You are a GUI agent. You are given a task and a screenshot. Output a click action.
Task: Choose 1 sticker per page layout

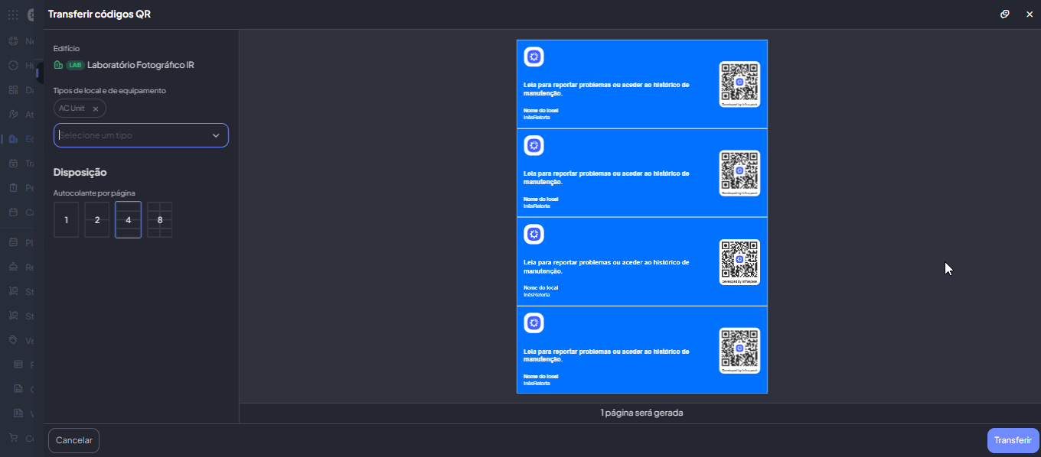[x=67, y=220]
